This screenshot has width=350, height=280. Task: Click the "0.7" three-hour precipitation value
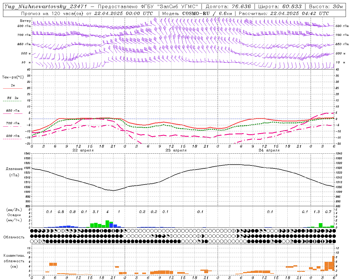pyautogui.click(x=328, y=212)
